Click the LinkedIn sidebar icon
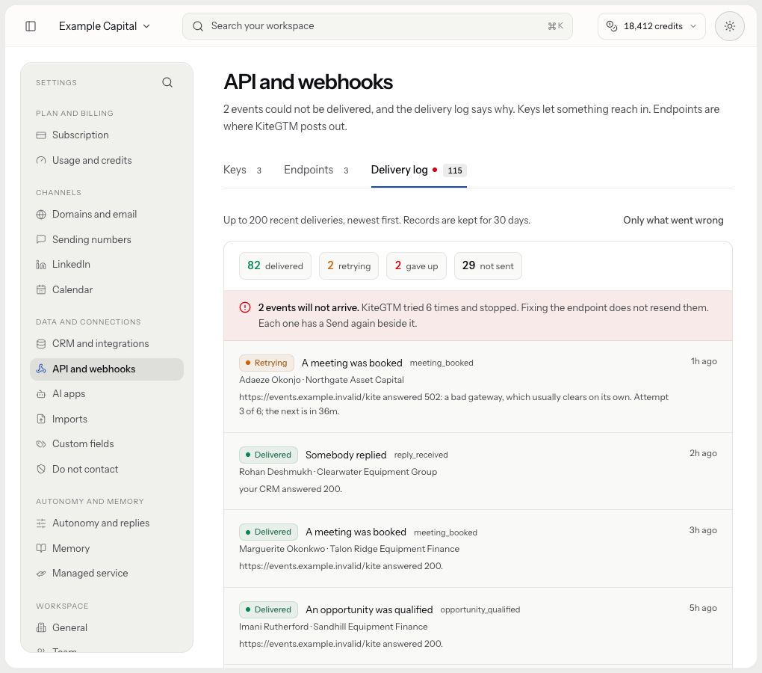The height and width of the screenshot is (673, 762). (41, 265)
